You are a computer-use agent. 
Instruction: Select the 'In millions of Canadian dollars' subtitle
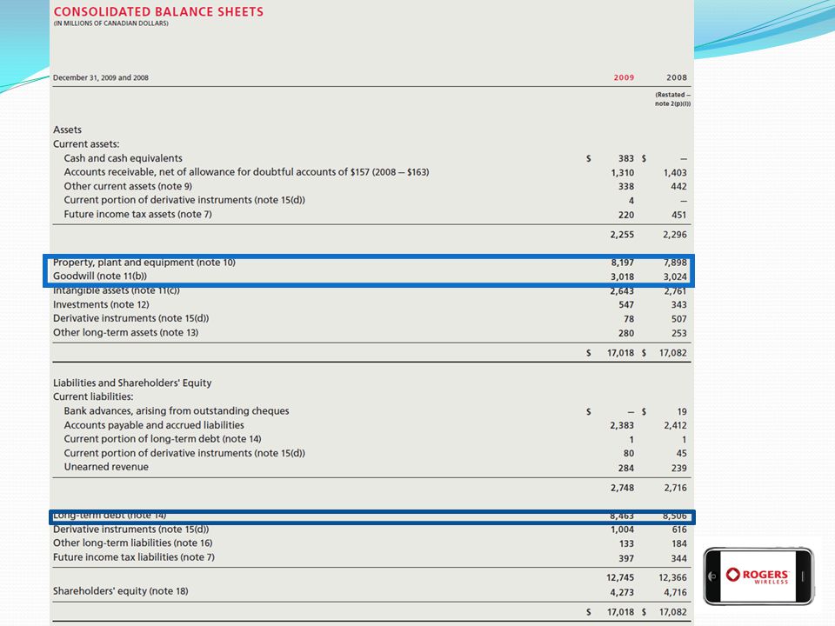[110, 23]
